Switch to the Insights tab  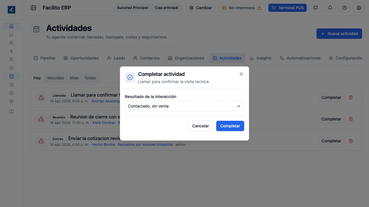(261, 58)
